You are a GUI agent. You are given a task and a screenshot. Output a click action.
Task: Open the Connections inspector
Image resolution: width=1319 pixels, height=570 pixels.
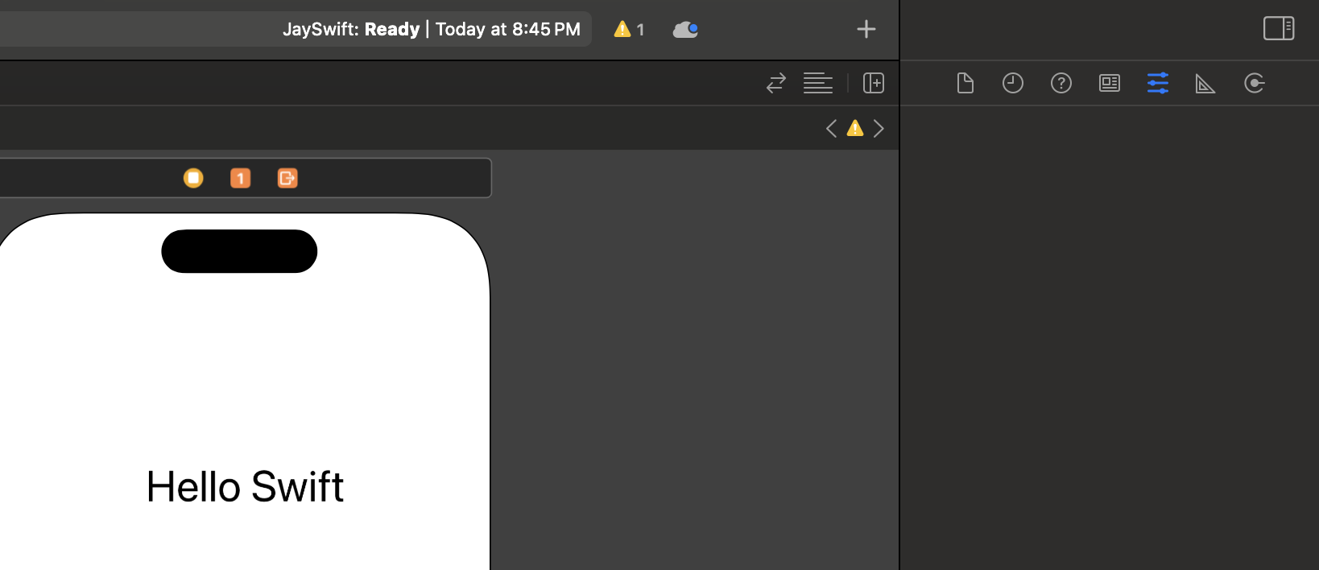tap(1255, 83)
